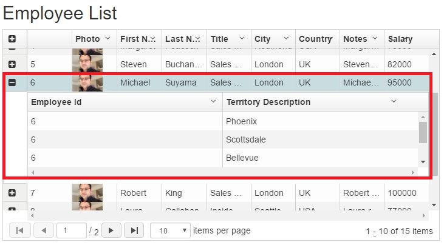The height and width of the screenshot is (245, 444).
Task: Go to previous page of results
Action: pyautogui.click(x=43, y=230)
